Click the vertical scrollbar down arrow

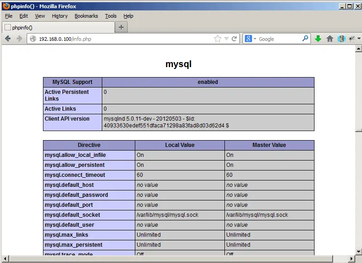(x=358, y=251)
